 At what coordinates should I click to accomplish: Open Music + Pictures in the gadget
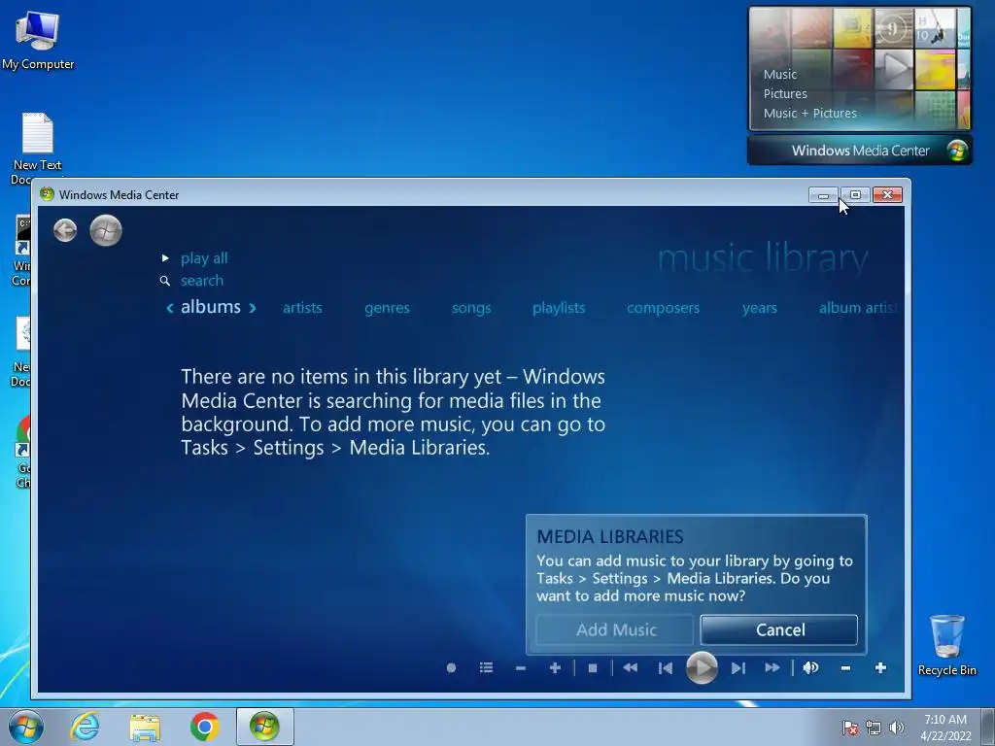point(809,114)
